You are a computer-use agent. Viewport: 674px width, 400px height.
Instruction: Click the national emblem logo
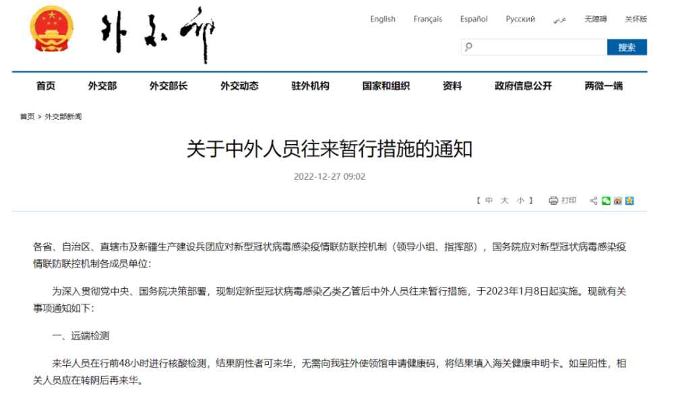[52, 29]
